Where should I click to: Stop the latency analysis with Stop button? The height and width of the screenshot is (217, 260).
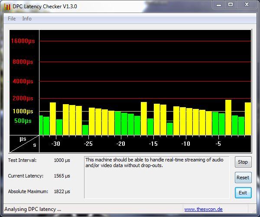click(243, 162)
